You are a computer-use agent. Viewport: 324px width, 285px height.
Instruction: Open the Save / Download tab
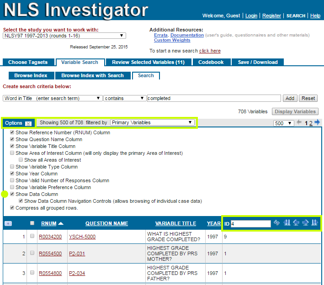(x=258, y=62)
